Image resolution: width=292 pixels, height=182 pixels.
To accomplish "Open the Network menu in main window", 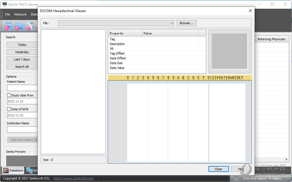I will 20,14.
